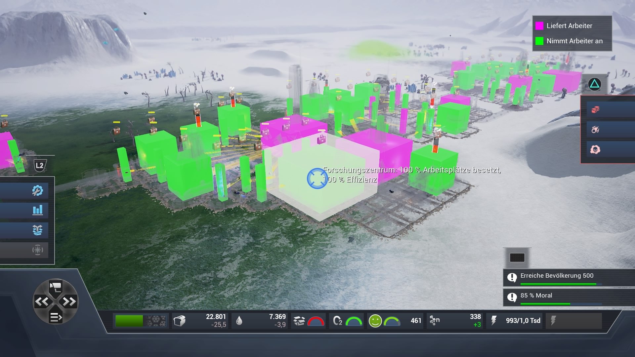Click the L2 shoulder button prompt
Screen dimensions: 635x357
point(40,165)
